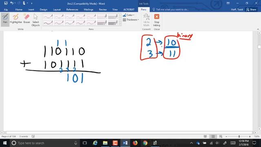Click the Ink to Math button
Screen dimensions: 261x147
pyautogui.click(x=146, y=20)
